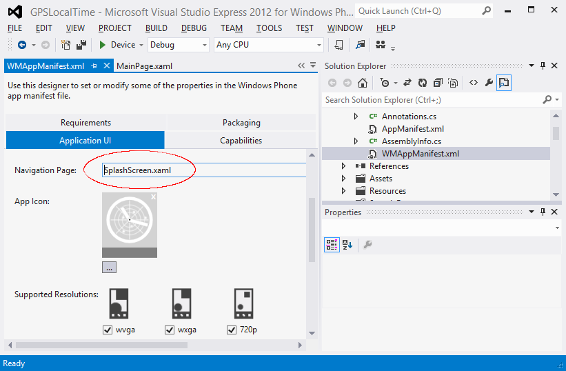Open the Device target dropdown arrow

pos(141,45)
